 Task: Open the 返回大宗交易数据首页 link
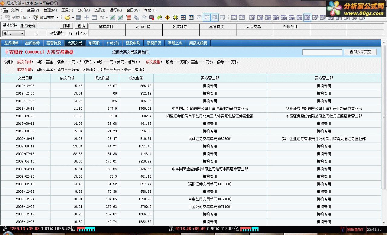pos(131,52)
